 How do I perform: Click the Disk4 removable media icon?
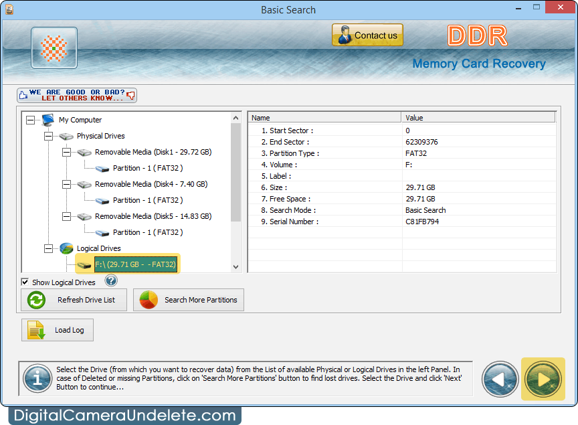tap(84, 185)
